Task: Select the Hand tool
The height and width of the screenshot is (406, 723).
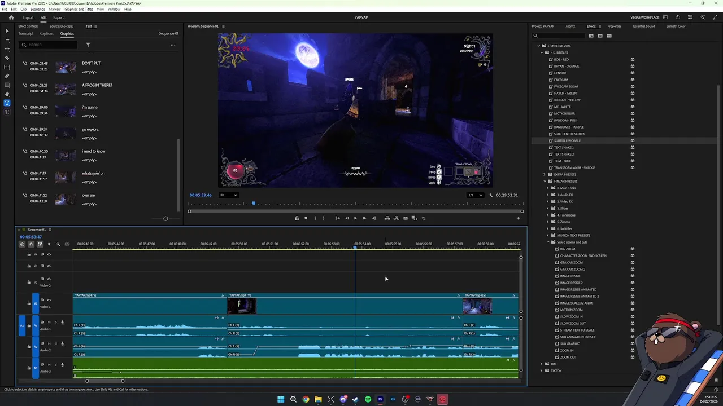Action: pyautogui.click(x=7, y=94)
